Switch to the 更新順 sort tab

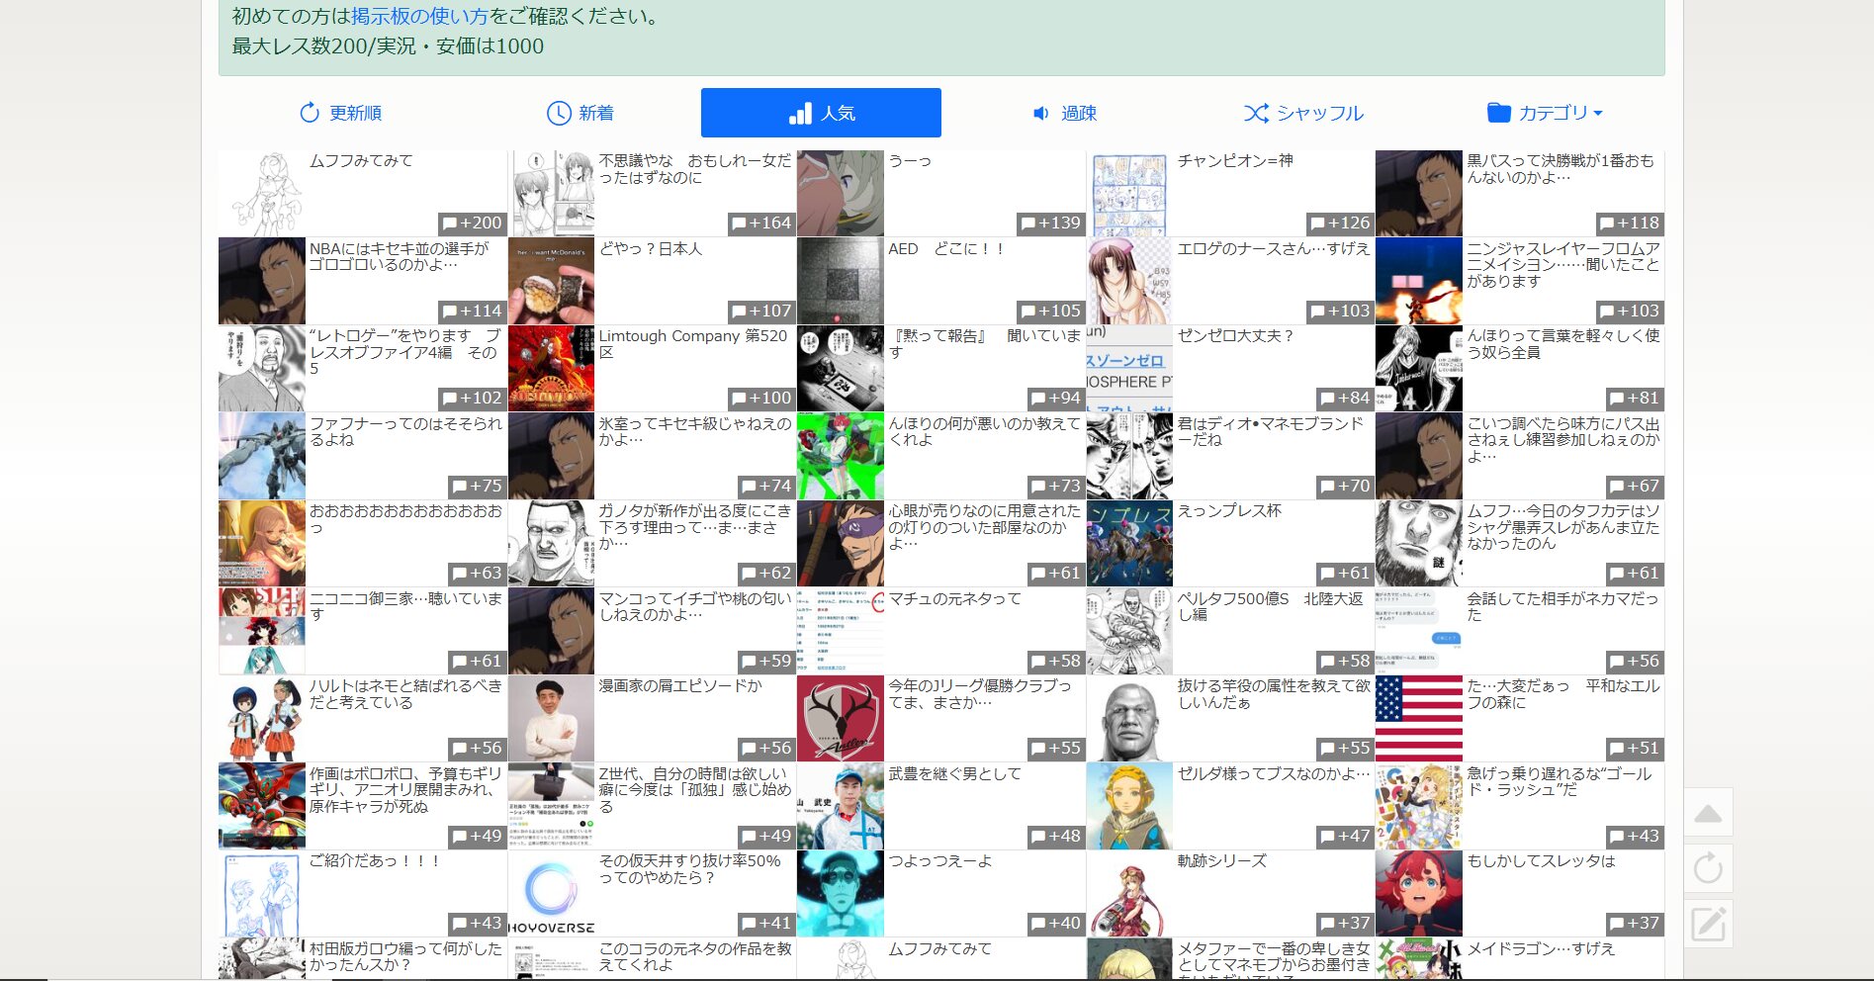[x=341, y=113]
